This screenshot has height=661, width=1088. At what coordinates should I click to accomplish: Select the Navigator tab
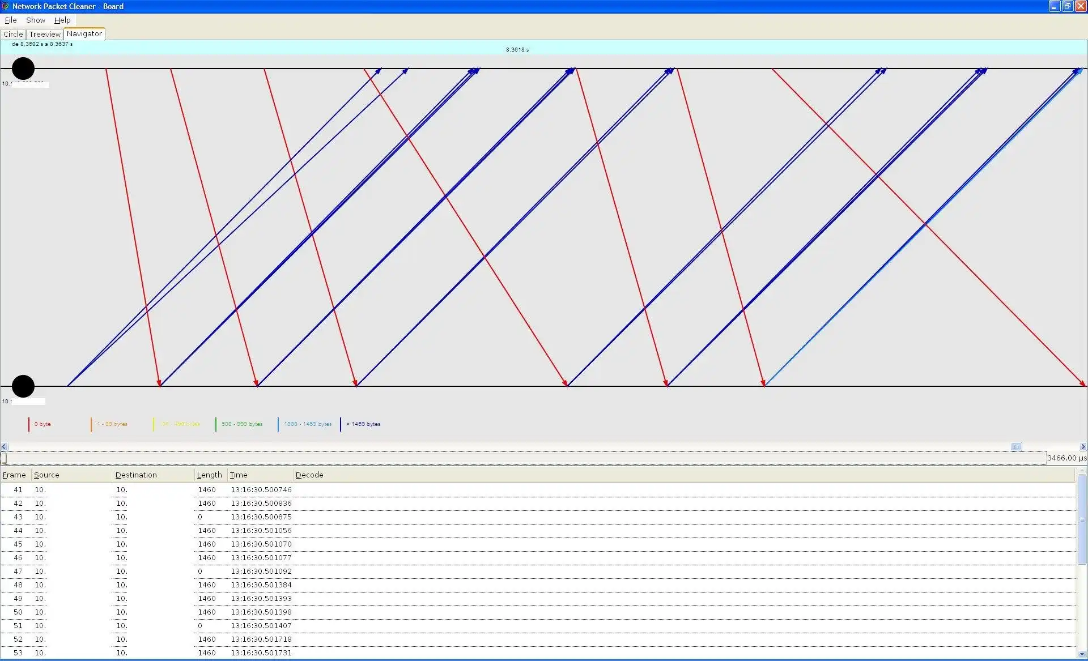coord(84,33)
